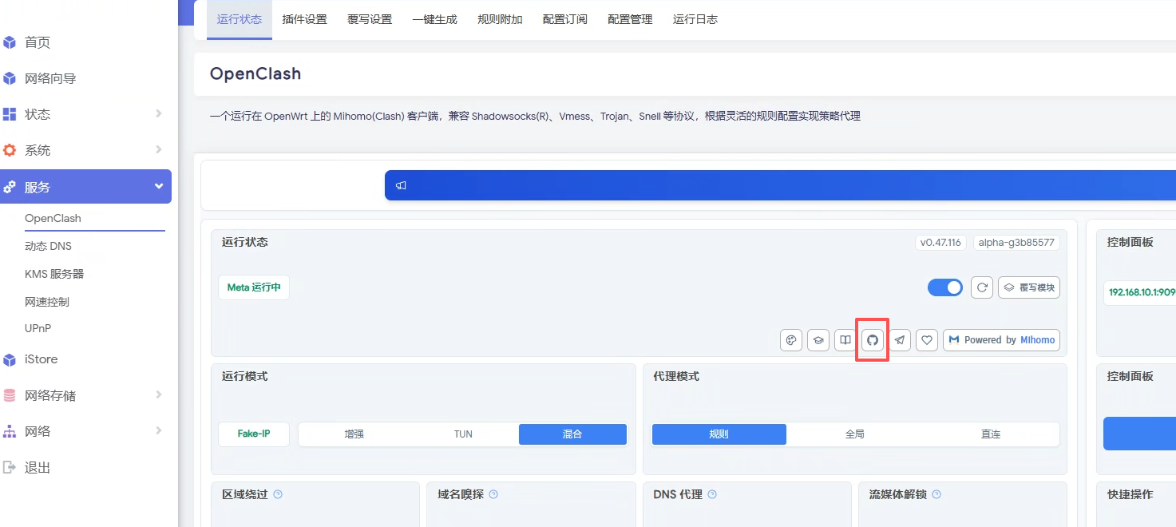Click the heart sponsor icon

(x=927, y=340)
